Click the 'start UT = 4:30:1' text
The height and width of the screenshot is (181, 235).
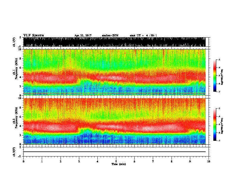[x=143, y=35]
